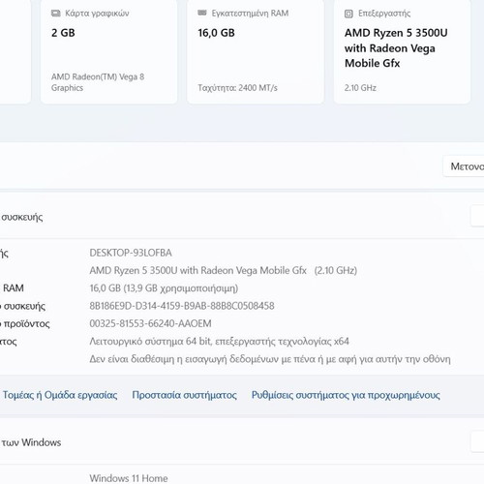Viewport: 484px width, 484px height.
Task: Click the Copy button in device section
Action: click(477, 216)
